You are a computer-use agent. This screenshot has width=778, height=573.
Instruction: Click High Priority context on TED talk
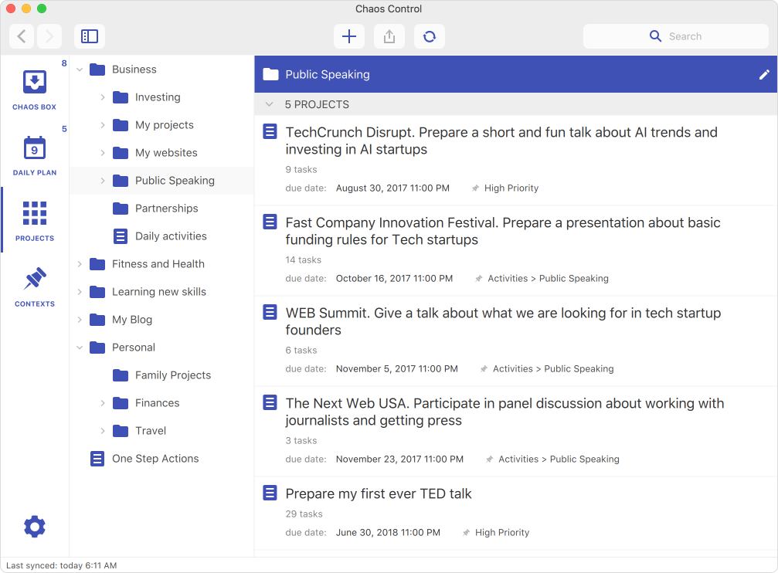(x=502, y=532)
